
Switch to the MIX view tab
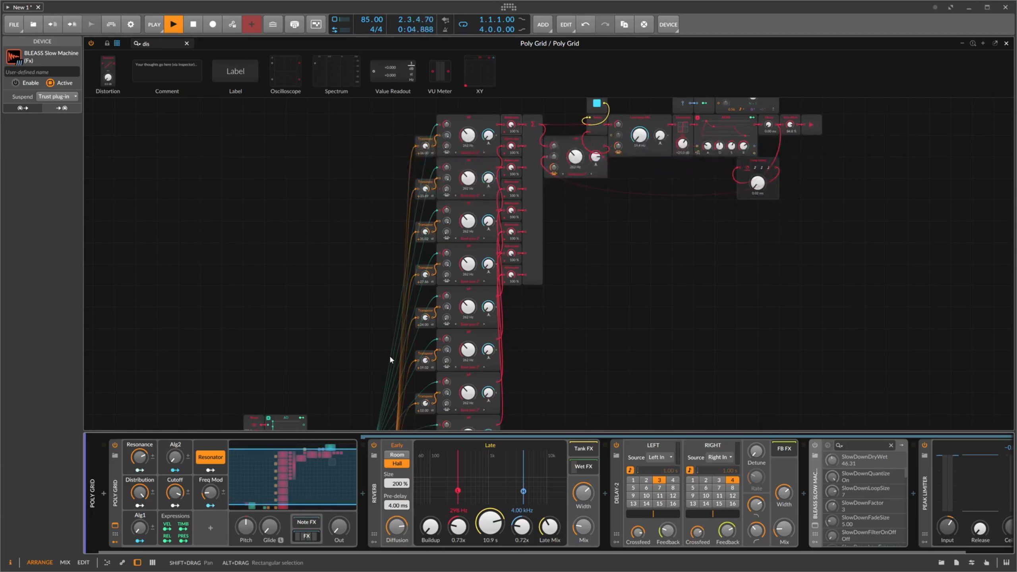[x=65, y=562]
